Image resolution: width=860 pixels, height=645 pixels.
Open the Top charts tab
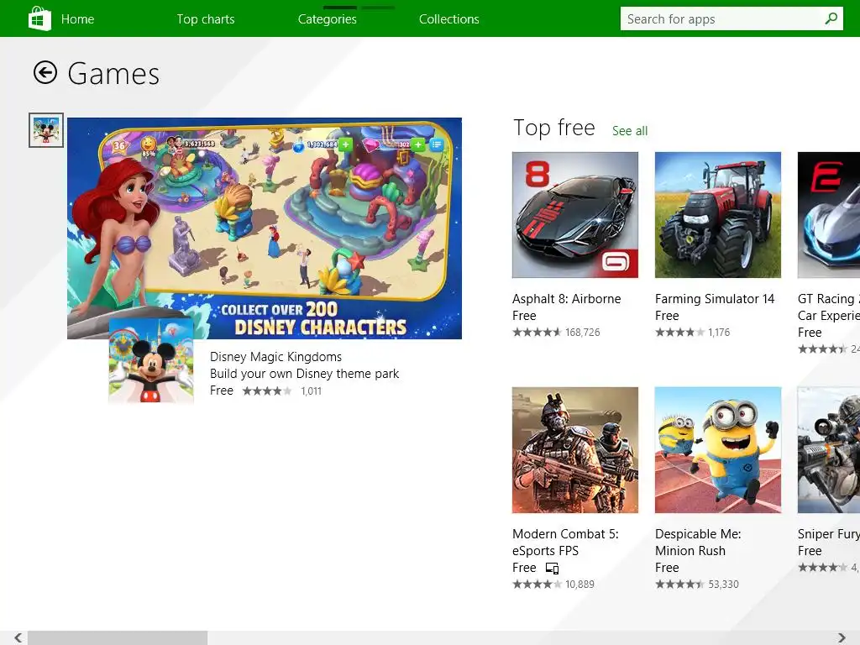click(x=206, y=19)
